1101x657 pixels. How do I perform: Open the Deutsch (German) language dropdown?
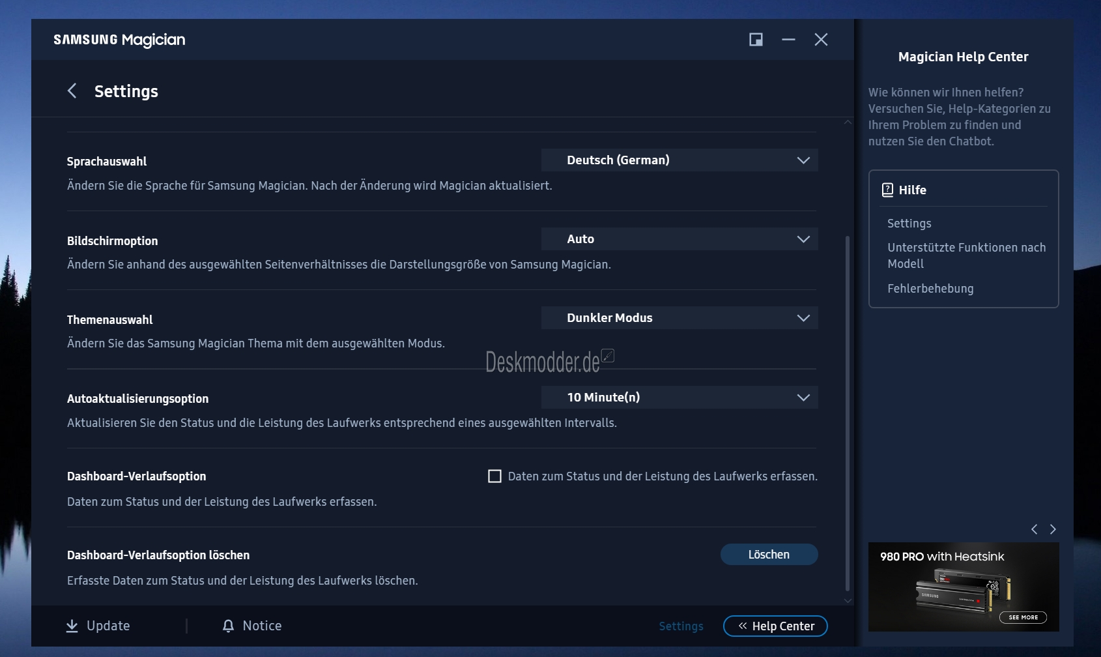click(679, 160)
